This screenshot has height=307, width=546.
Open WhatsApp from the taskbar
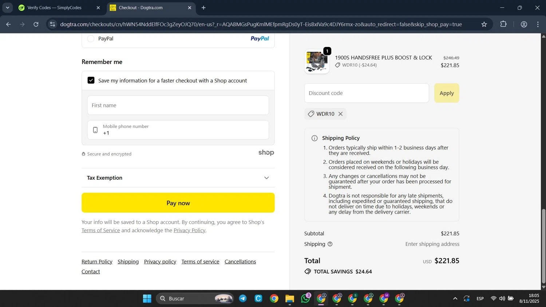click(x=305, y=299)
